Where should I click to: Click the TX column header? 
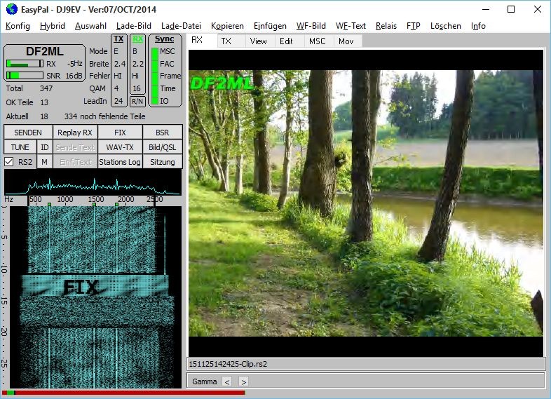pyautogui.click(x=118, y=39)
